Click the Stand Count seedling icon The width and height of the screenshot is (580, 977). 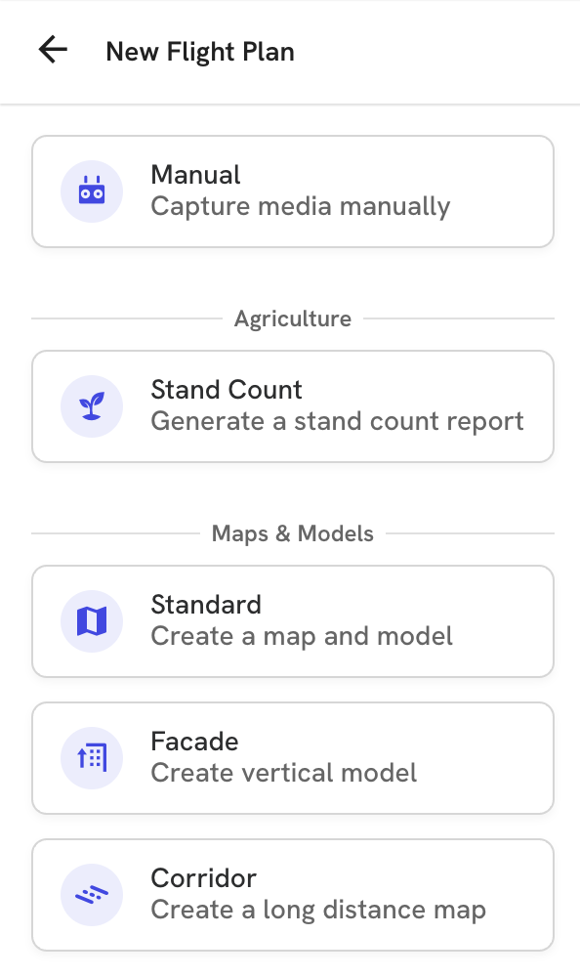click(92, 406)
